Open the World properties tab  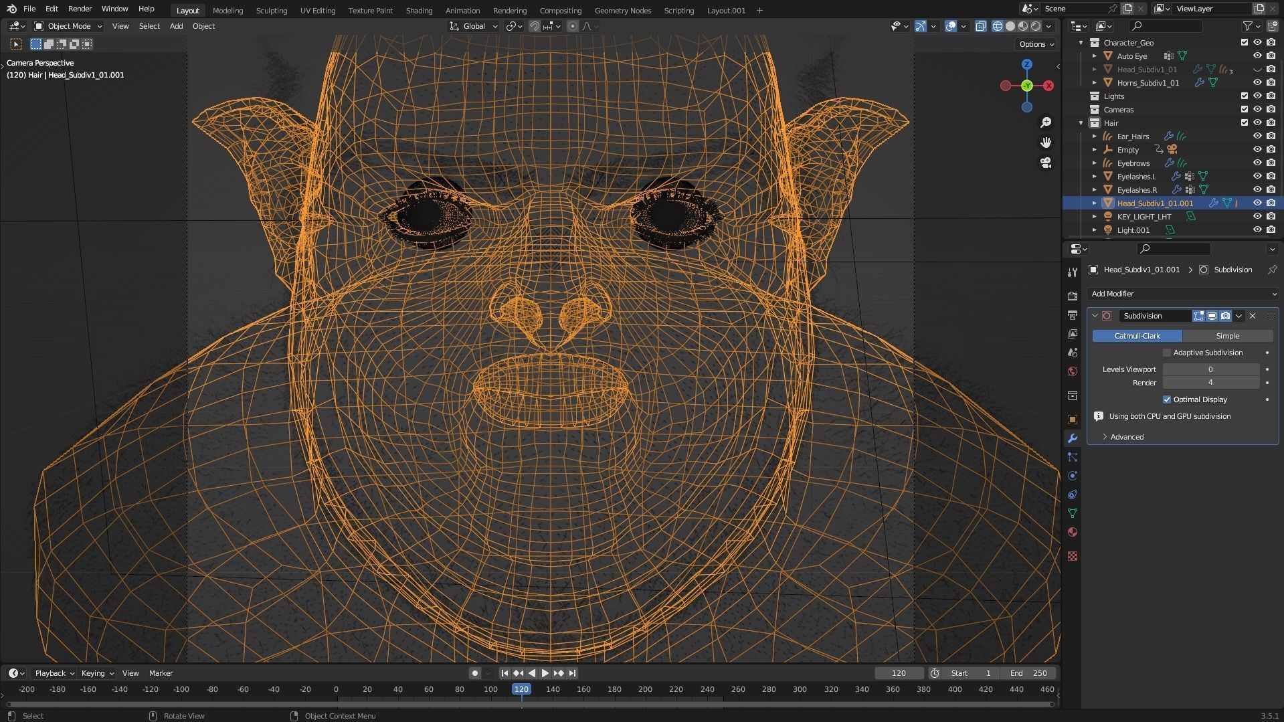click(1073, 371)
